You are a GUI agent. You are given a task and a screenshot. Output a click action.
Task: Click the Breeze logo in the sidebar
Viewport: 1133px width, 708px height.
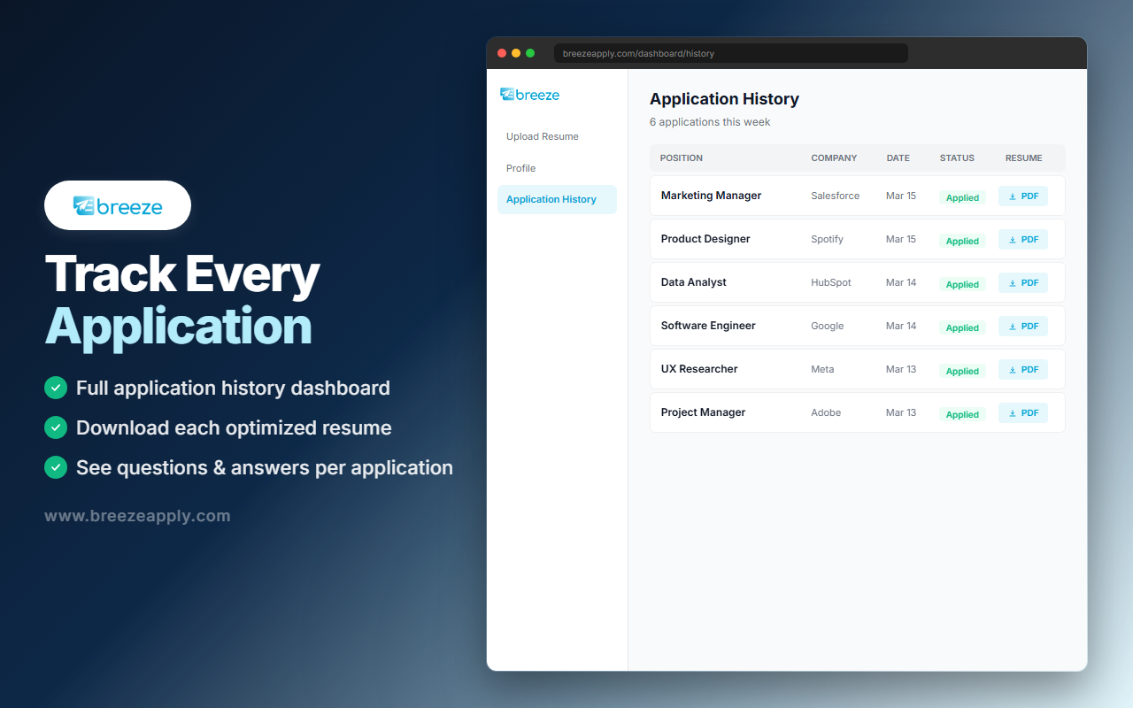pos(529,95)
